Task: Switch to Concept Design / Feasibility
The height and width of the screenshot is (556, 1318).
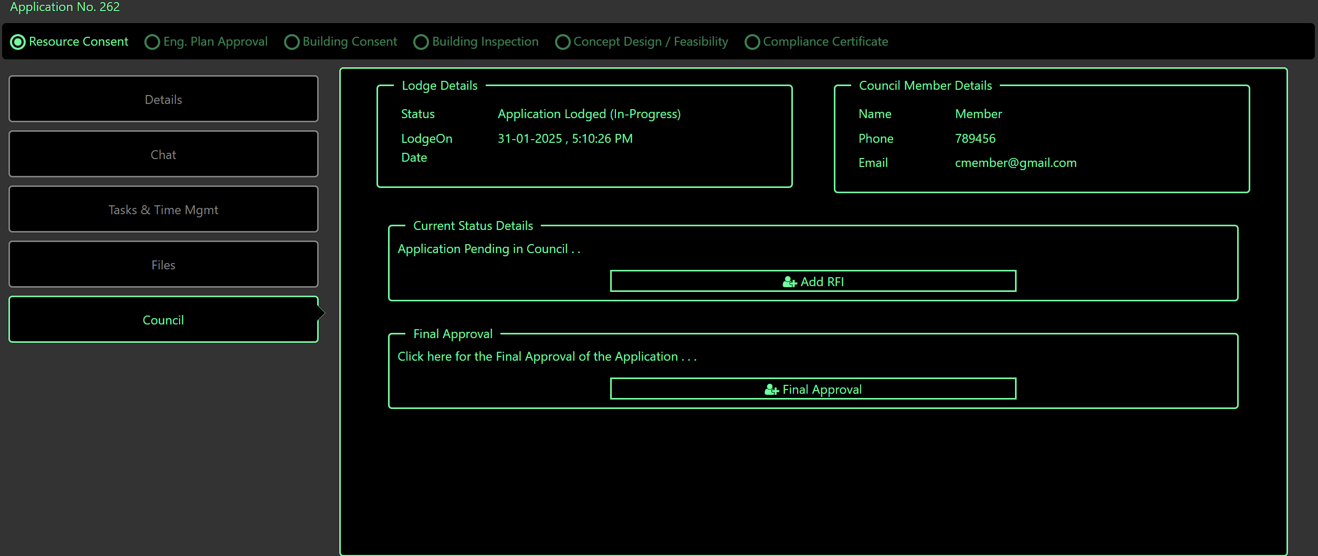Action: click(x=562, y=41)
